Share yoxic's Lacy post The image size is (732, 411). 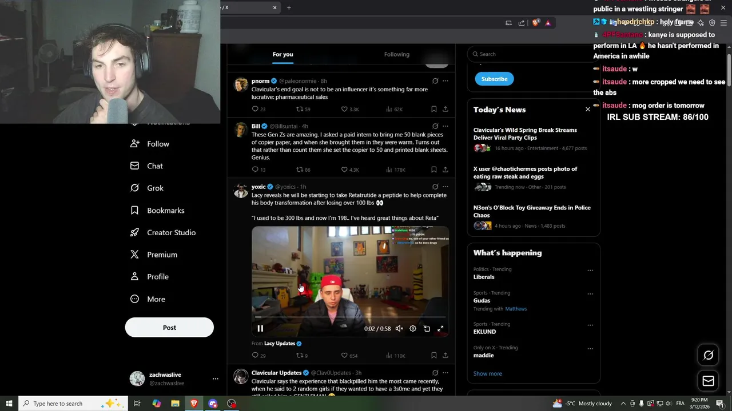pos(445,356)
